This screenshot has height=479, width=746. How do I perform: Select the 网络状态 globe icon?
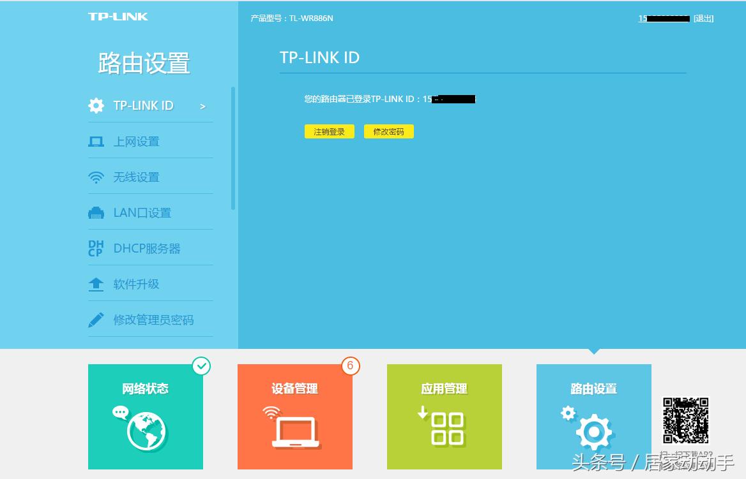(x=145, y=431)
